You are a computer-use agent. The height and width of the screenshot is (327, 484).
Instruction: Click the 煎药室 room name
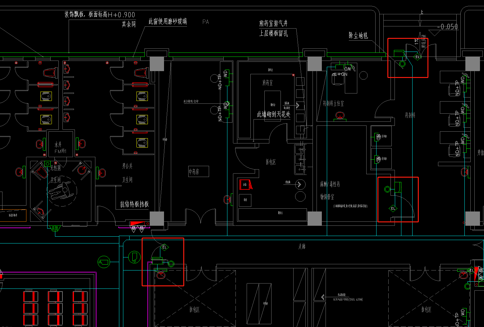267,83
